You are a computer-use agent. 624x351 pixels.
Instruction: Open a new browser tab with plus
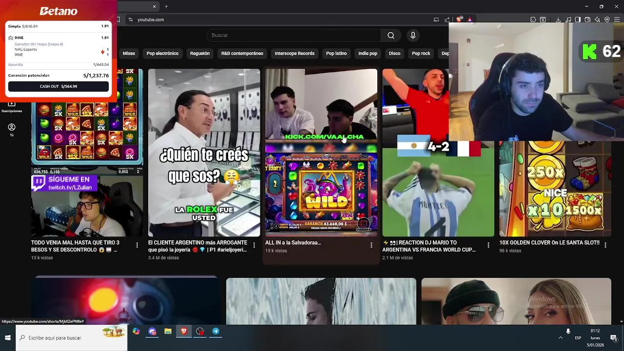(x=166, y=6)
